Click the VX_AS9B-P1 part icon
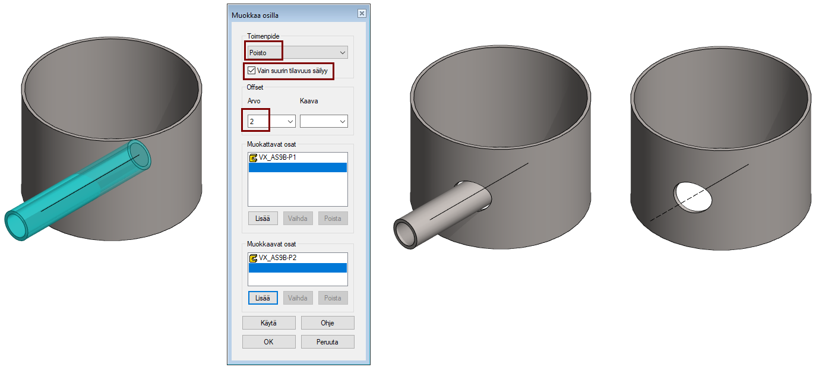 click(254, 158)
